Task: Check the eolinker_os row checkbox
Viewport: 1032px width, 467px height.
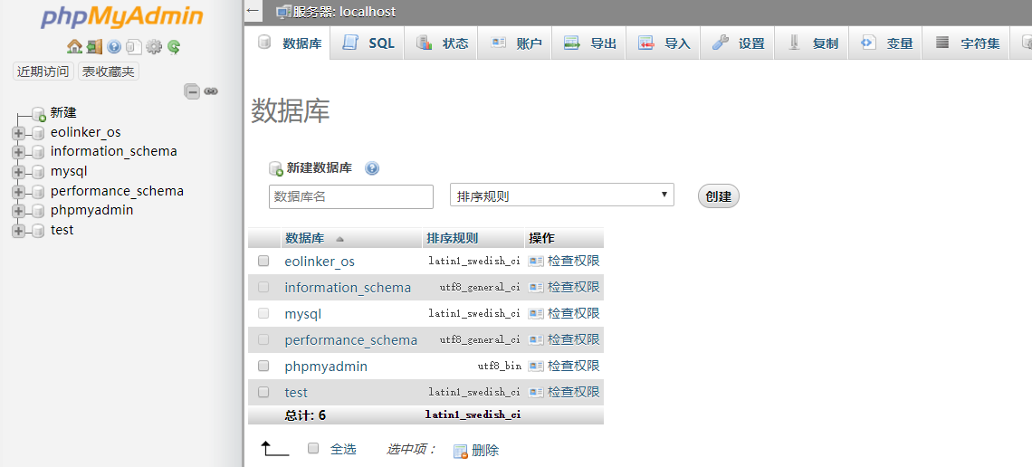Action: pos(263,261)
